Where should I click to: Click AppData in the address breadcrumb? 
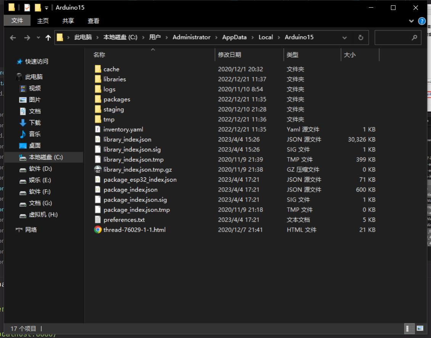pyautogui.click(x=234, y=37)
